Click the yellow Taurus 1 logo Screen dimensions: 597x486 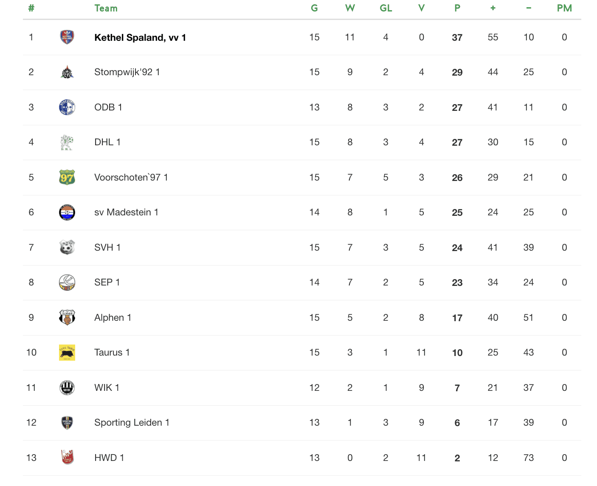[67, 353]
